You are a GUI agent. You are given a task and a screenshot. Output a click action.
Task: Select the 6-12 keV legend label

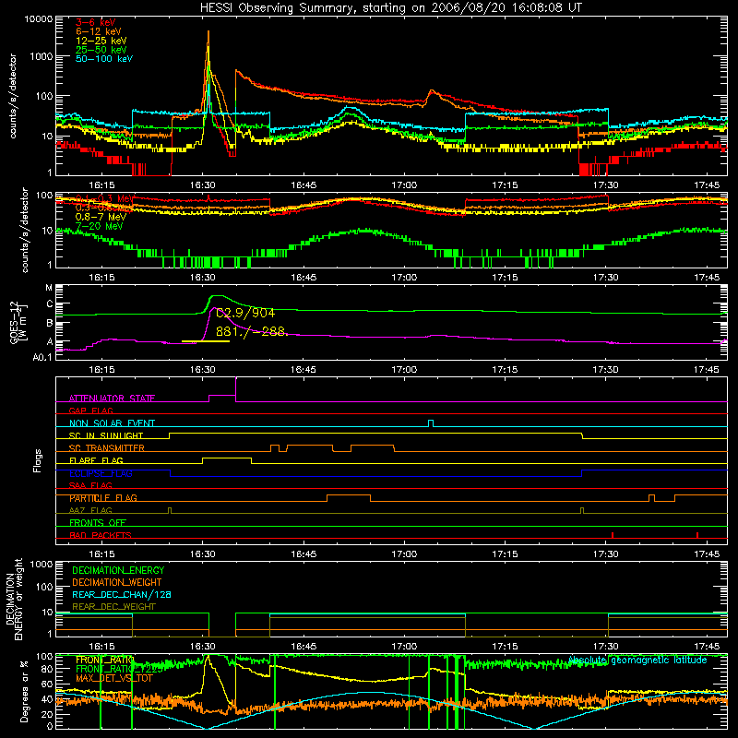pyautogui.click(x=99, y=31)
